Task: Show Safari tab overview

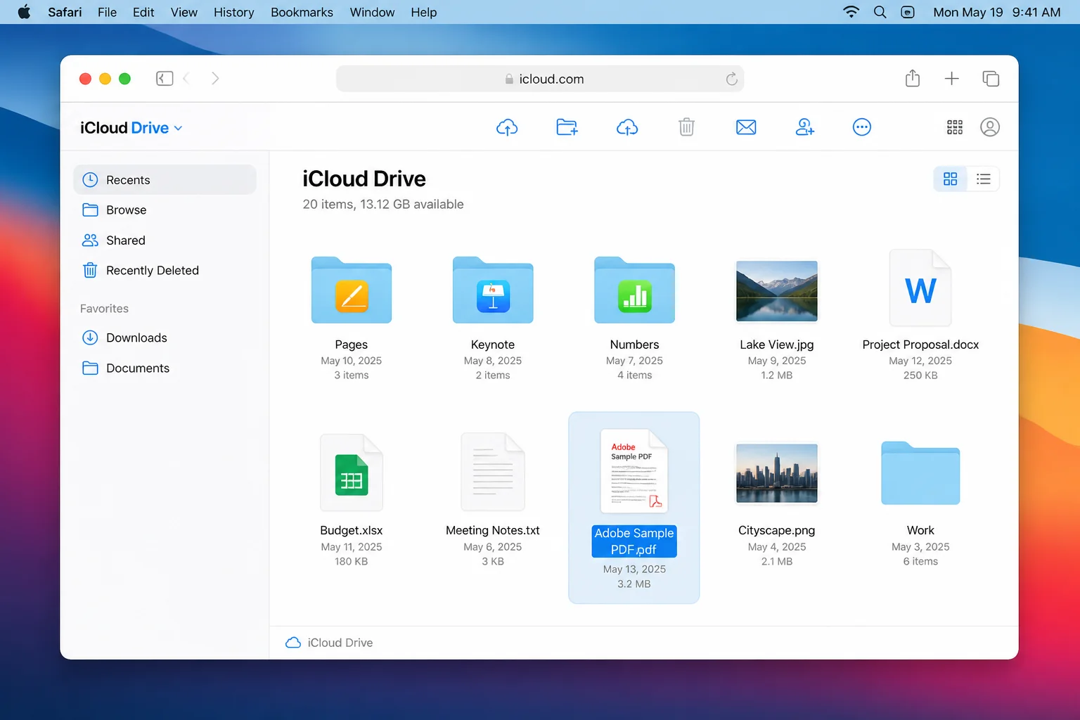Action: click(991, 79)
